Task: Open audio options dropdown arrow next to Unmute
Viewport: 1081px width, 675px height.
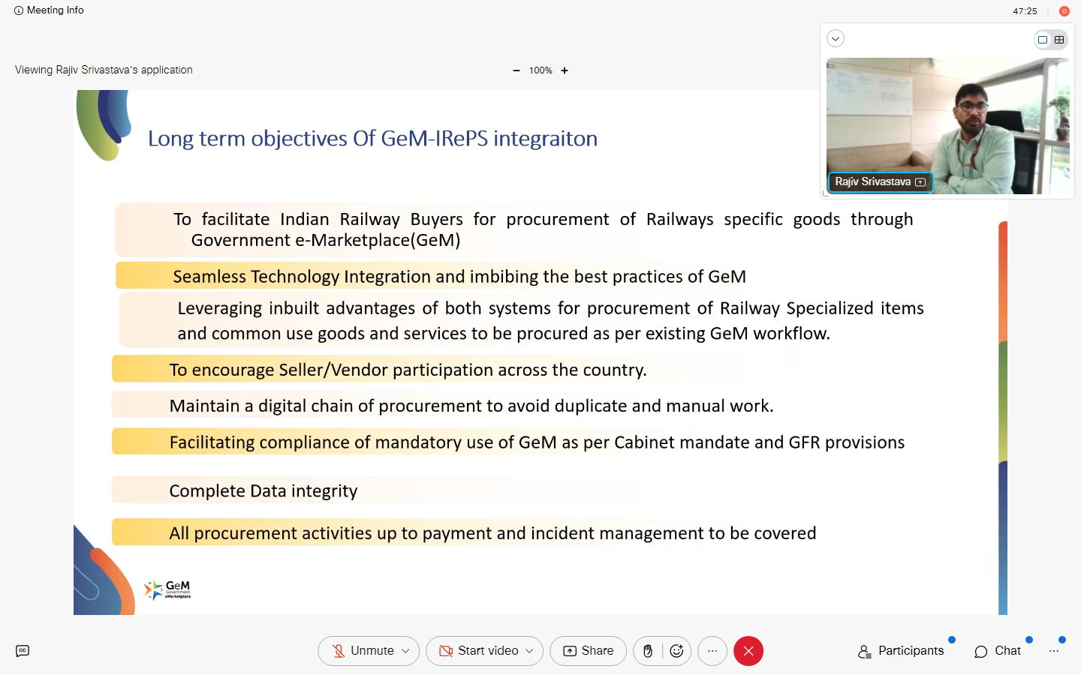Action: [x=406, y=651]
